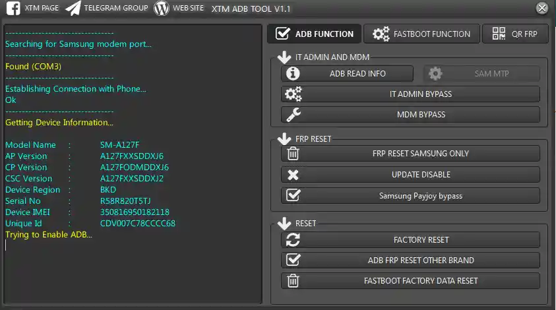Image resolution: width=556 pixels, height=310 pixels.
Task: Click inside the device log output console
Action: pos(132,270)
